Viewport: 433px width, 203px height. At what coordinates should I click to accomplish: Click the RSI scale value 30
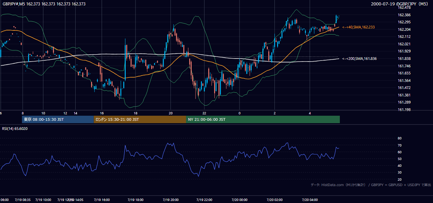coord(399,173)
